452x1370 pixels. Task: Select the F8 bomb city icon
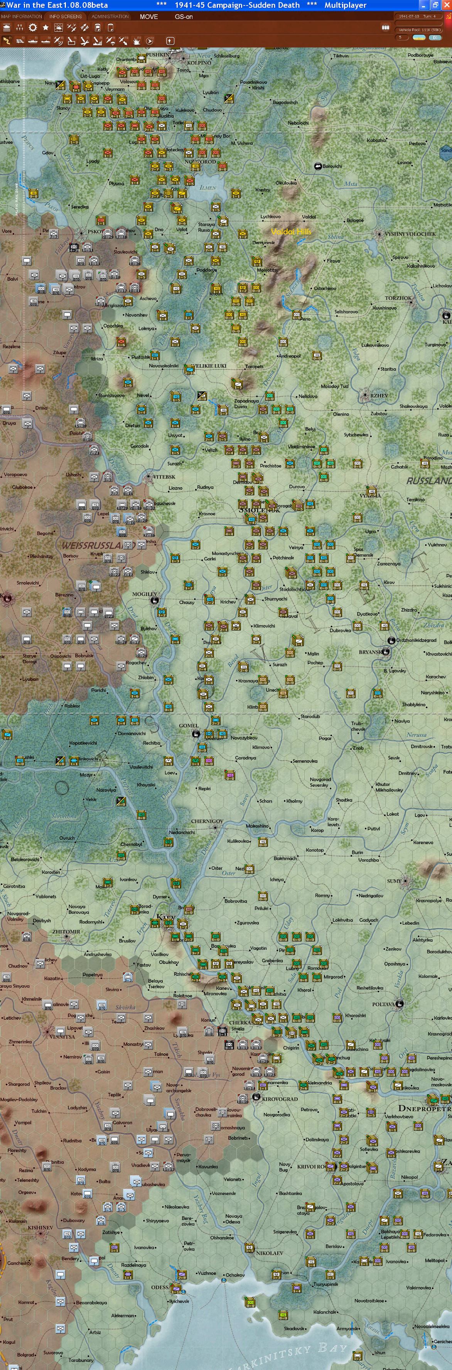(x=98, y=41)
